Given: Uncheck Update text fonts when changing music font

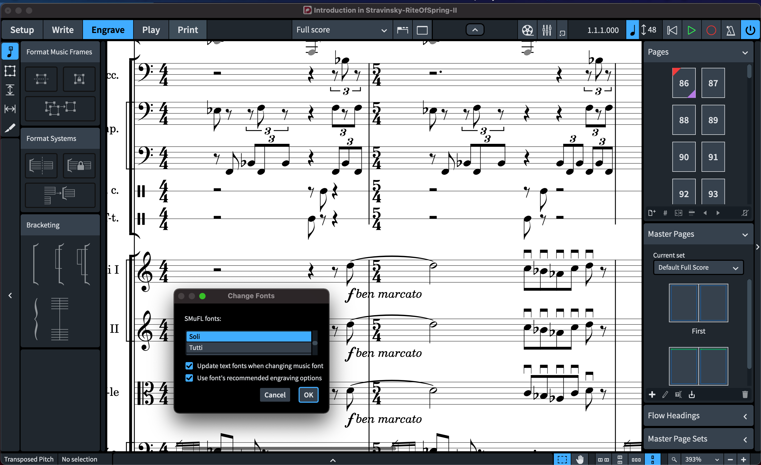Looking at the screenshot, I should [x=189, y=366].
